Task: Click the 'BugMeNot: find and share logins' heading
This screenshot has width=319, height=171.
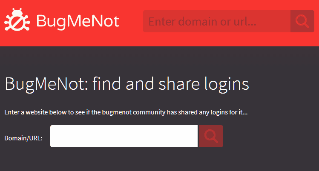Action: 127,84
